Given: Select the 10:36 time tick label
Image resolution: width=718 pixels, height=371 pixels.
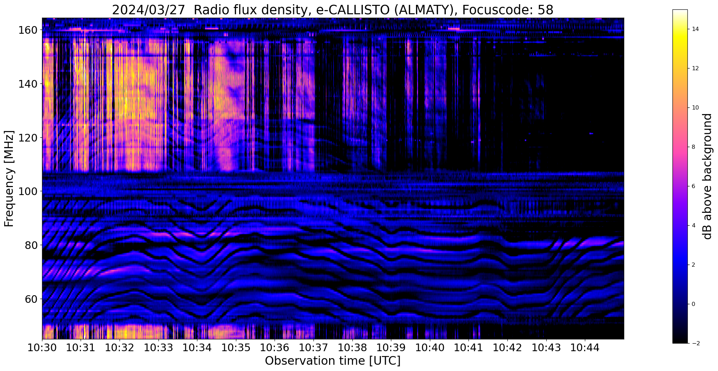Looking at the screenshot, I should (275, 348).
